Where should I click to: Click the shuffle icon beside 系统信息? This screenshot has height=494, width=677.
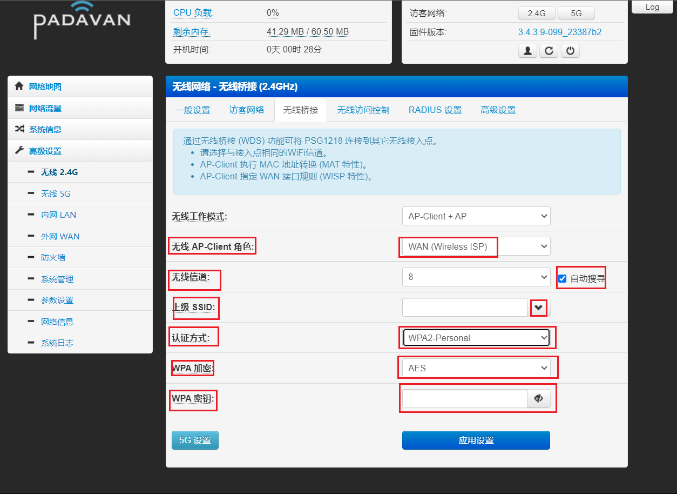[x=19, y=129]
